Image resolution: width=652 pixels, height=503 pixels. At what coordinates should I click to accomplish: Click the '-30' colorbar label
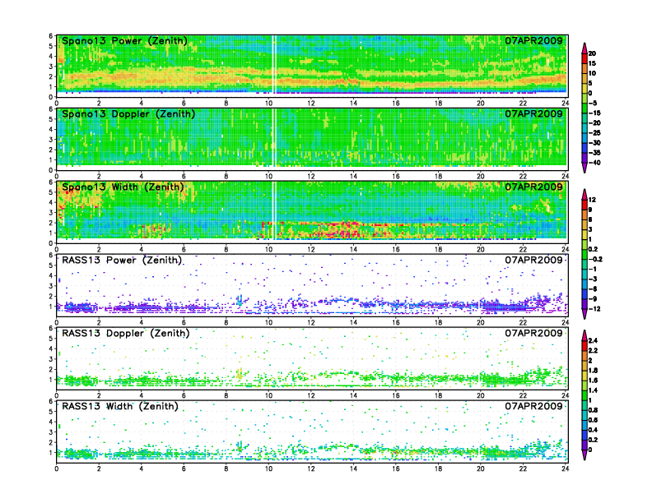click(x=594, y=143)
